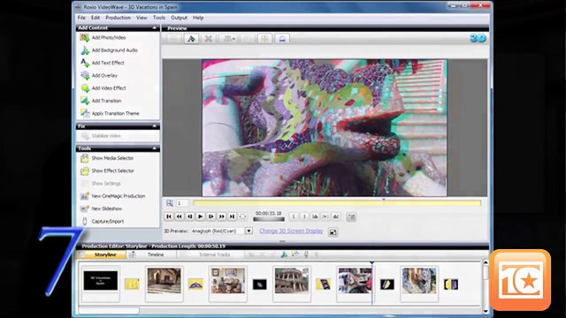Click the transition icon after lizard clip

point(387,284)
